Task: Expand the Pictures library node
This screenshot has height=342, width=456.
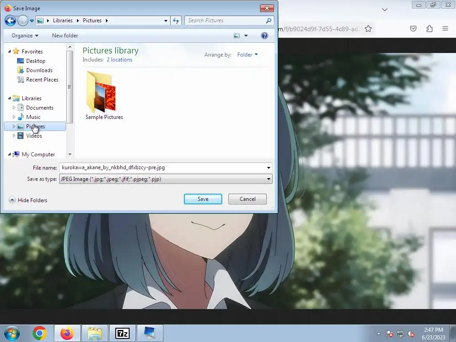Action: 14,126
